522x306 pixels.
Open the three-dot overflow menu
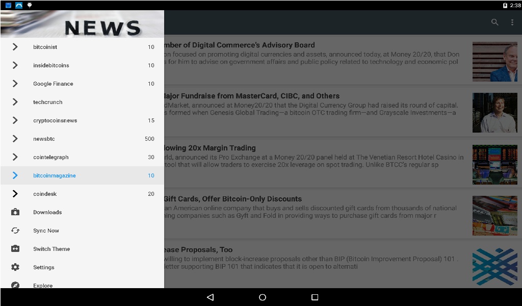tap(512, 22)
